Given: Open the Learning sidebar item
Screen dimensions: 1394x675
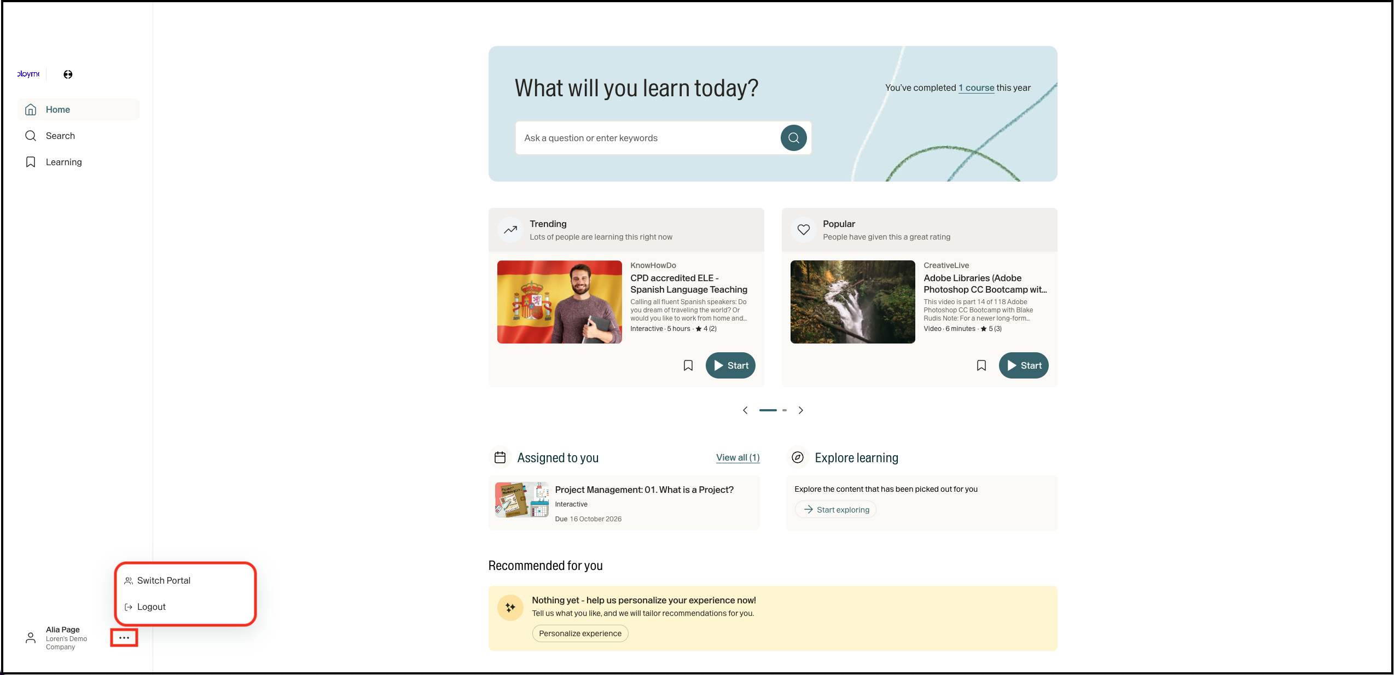Looking at the screenshot, I should click(x=63, y=162).
